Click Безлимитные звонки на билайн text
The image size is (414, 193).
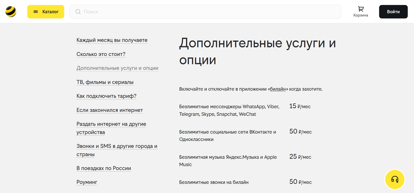pos(214,182)
